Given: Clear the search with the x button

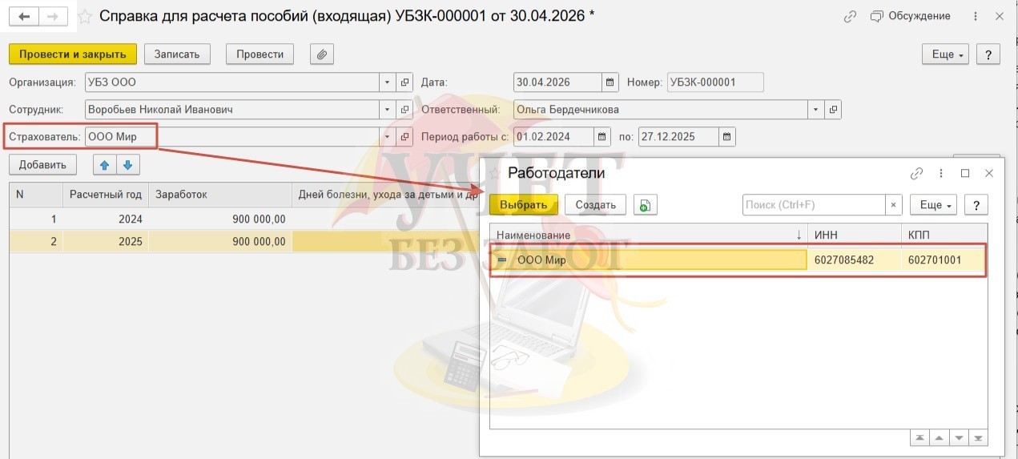Looking at the screenshot, I should (894, 205).
